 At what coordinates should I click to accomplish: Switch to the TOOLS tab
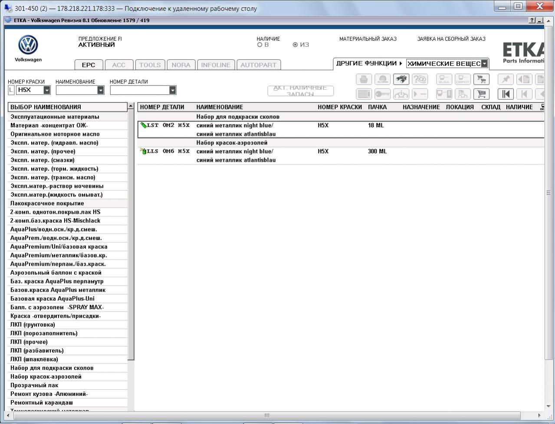coord(150,65)
